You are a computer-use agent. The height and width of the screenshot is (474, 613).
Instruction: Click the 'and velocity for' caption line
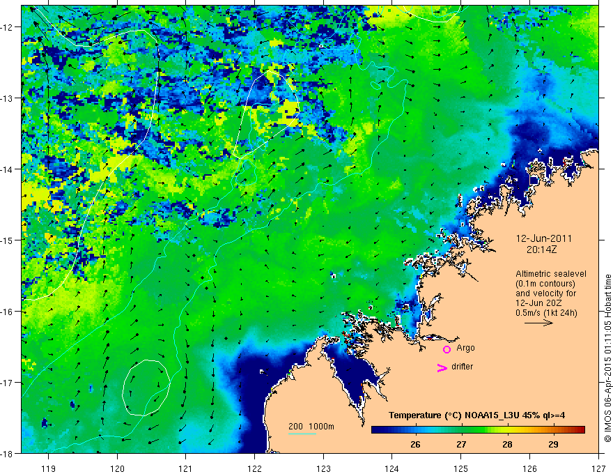pos(545,293)
